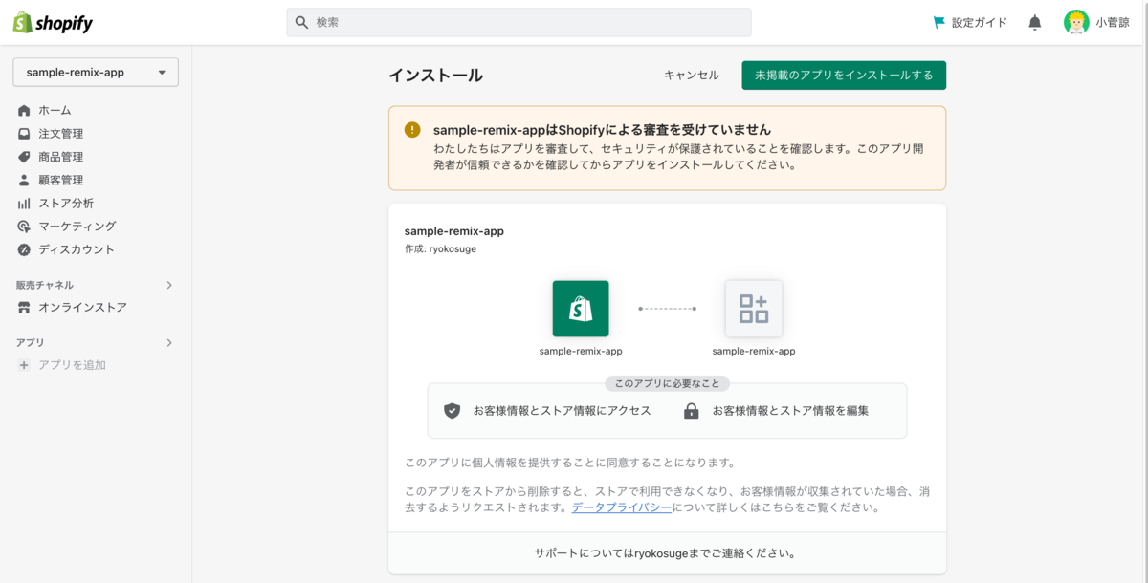Image resolution: width=1148 pixels, height=583 pixels.
Task: Click the green Shopify bag app icon
Action: tap(581, 309)
